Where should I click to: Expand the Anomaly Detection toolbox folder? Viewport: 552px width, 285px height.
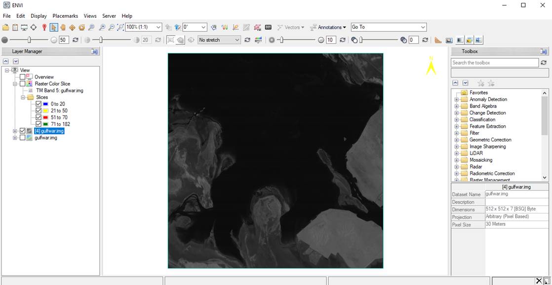(x=456, y=100)
